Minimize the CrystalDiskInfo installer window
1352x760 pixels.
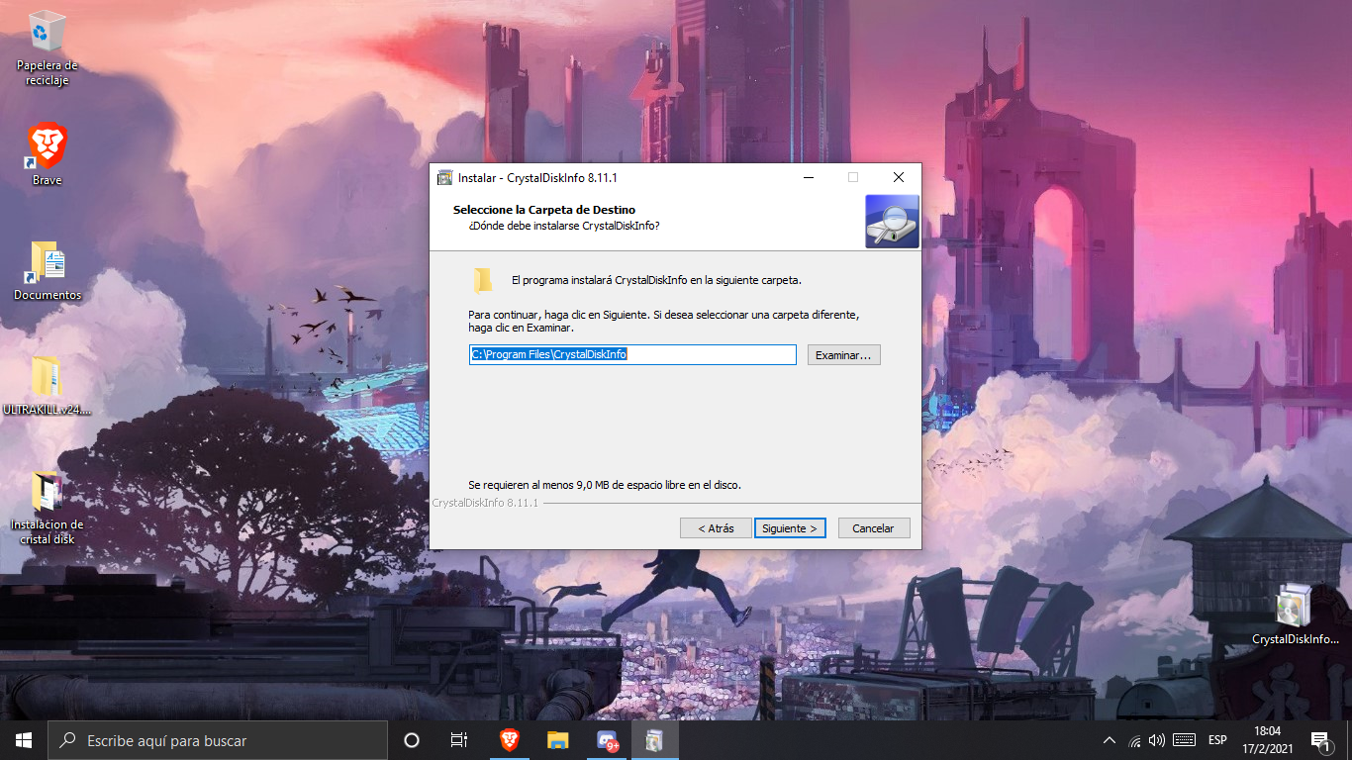tap(809, 178)
